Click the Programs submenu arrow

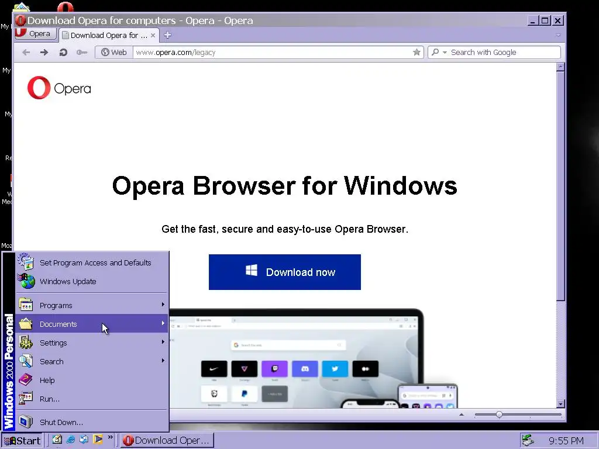pos(163,304)
